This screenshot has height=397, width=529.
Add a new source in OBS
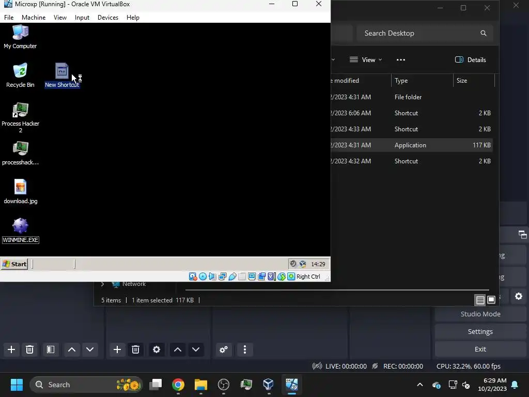(x=117, y=349)
